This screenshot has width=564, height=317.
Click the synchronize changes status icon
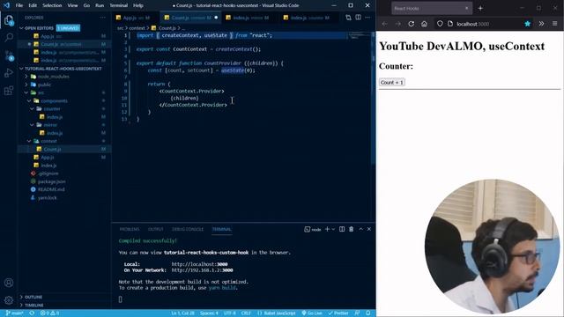(32, 313)
